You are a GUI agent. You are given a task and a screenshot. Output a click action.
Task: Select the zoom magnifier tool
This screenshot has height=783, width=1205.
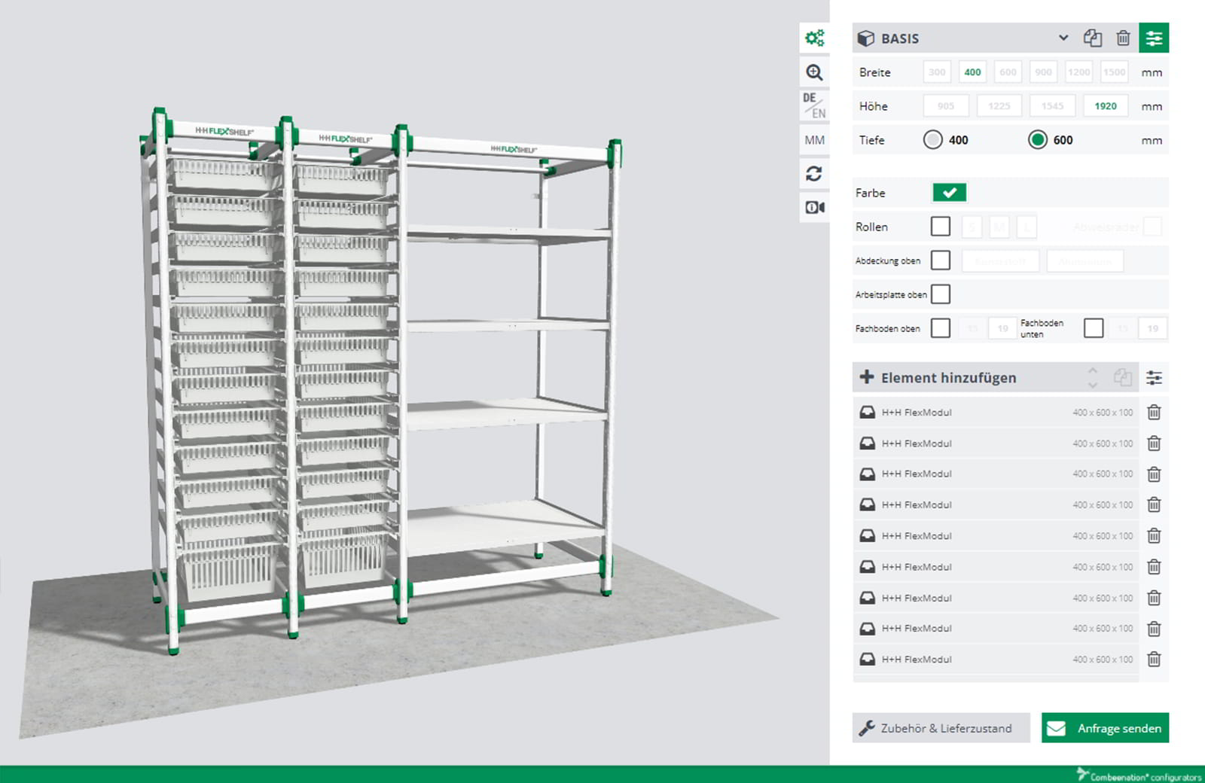815,72
